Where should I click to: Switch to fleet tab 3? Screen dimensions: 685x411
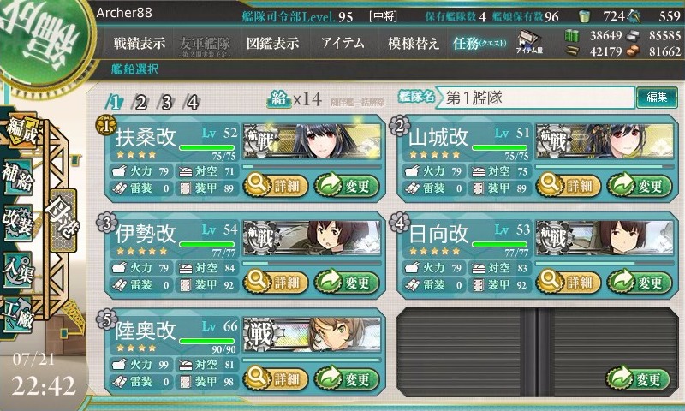(166, 103)
